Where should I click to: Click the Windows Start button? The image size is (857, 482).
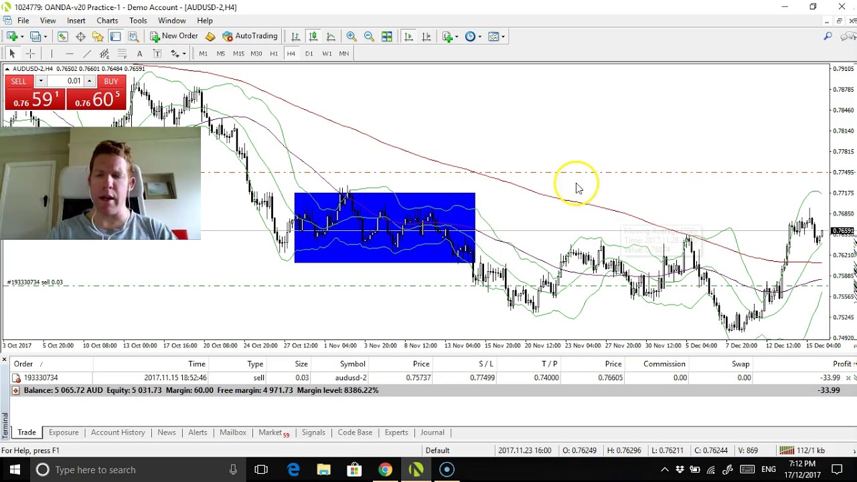(15, 470)
